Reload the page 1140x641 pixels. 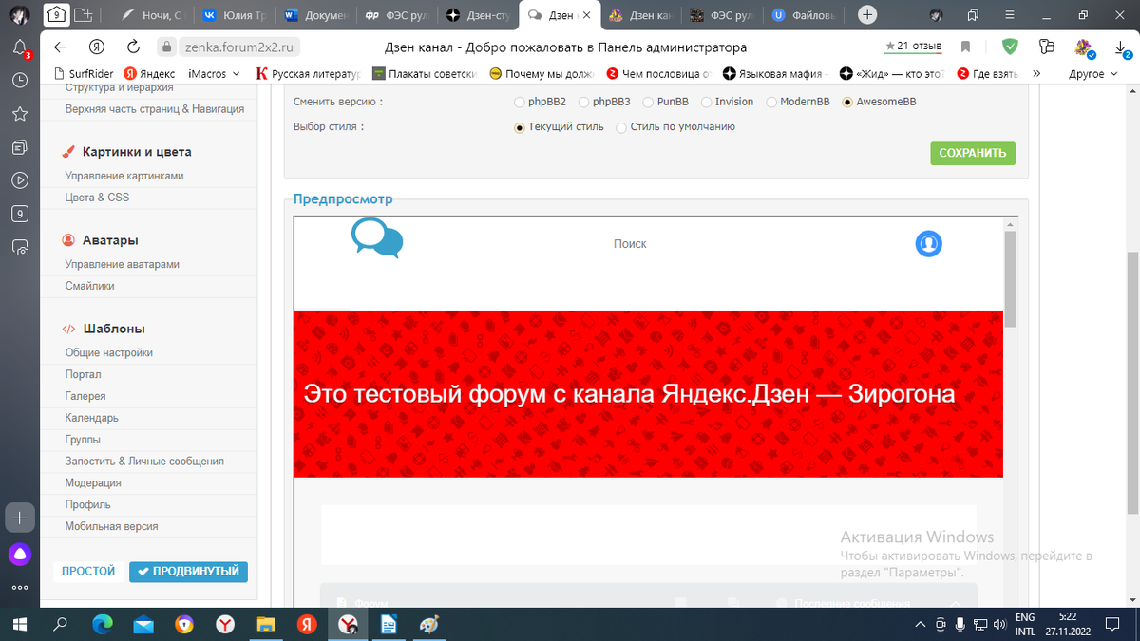click(134, 47)
